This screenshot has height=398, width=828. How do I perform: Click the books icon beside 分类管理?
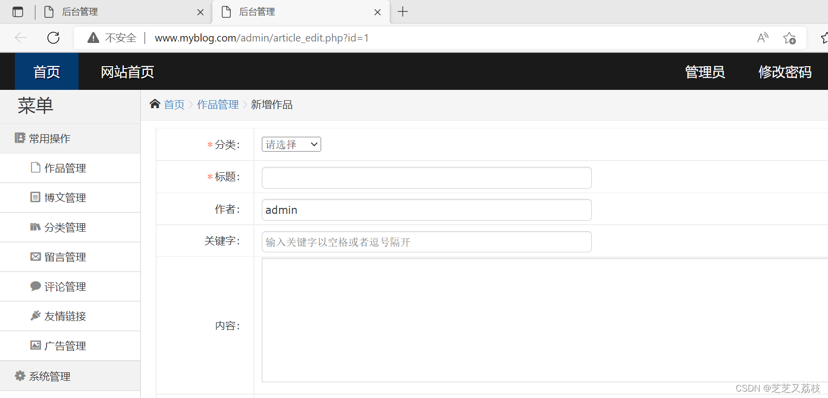click(x=36, y=227)
